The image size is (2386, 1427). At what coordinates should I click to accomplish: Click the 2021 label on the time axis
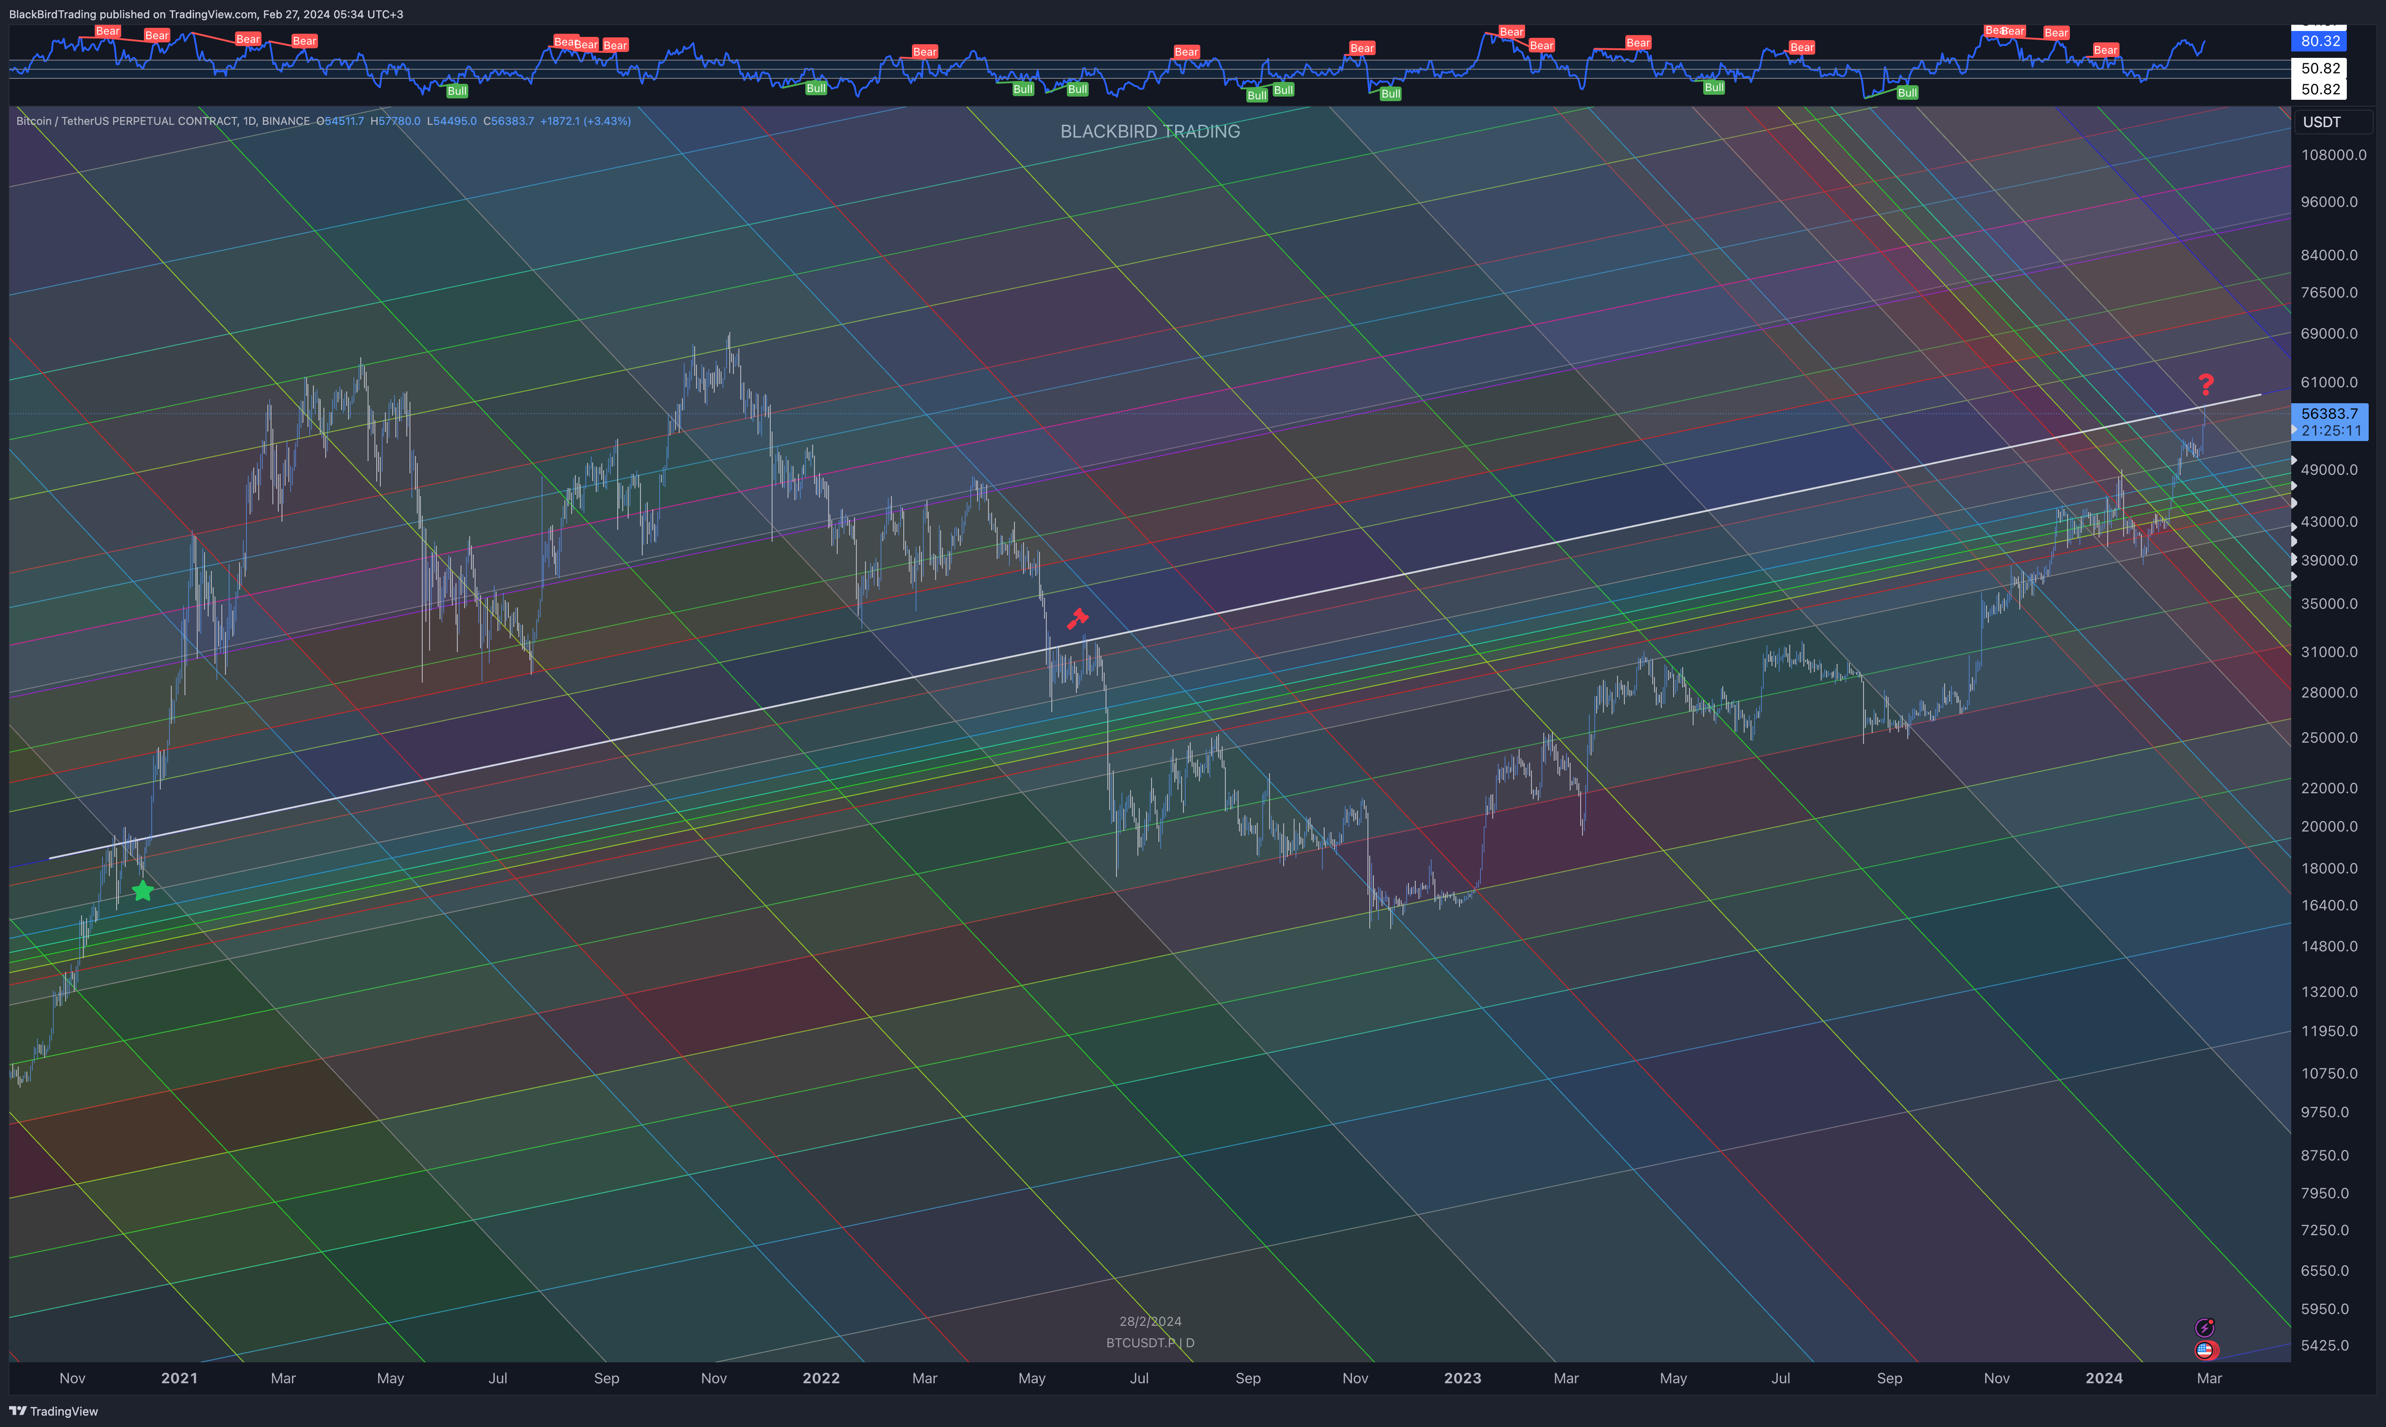coord(180,1378)
